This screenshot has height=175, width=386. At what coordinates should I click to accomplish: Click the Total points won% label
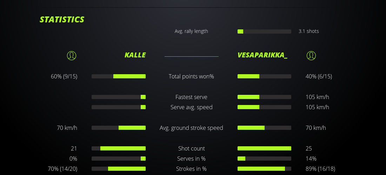[191, 76]
